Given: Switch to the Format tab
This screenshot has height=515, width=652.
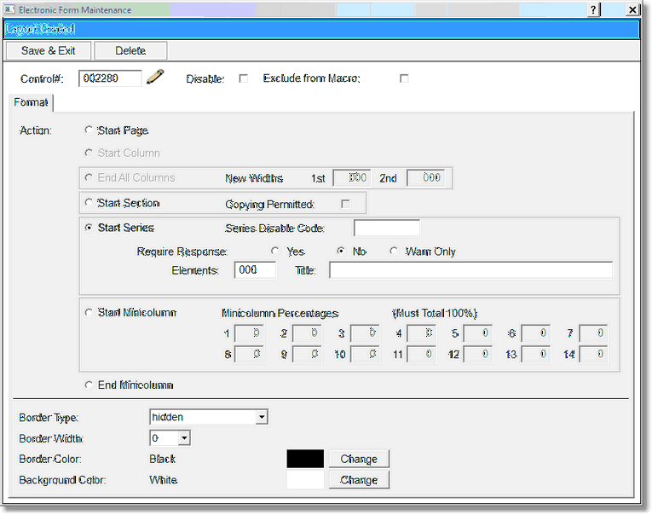Looking at the screenshot, I should (x=31, y=102).
